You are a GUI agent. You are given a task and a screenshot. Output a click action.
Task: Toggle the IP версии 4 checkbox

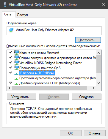[10, 73]
